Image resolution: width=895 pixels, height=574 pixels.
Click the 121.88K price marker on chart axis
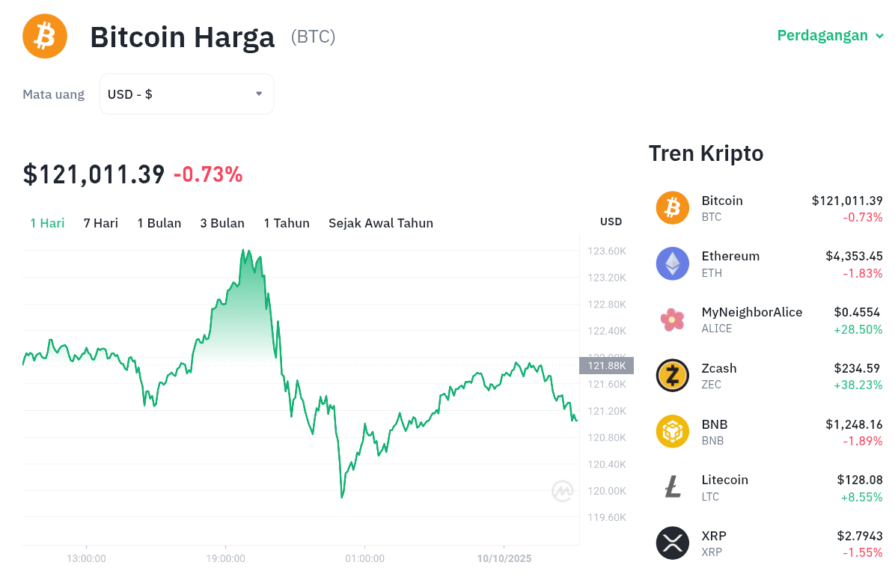606,365
